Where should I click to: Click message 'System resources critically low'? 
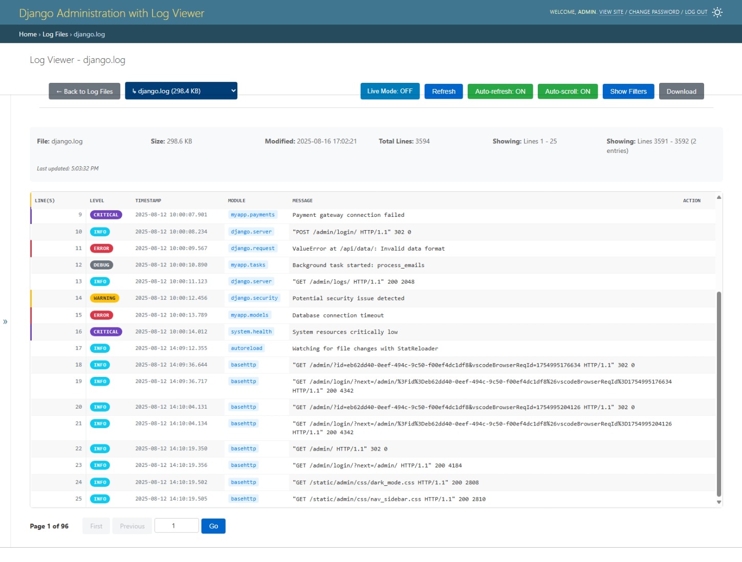pyautogui.click(x=345, y=332)
